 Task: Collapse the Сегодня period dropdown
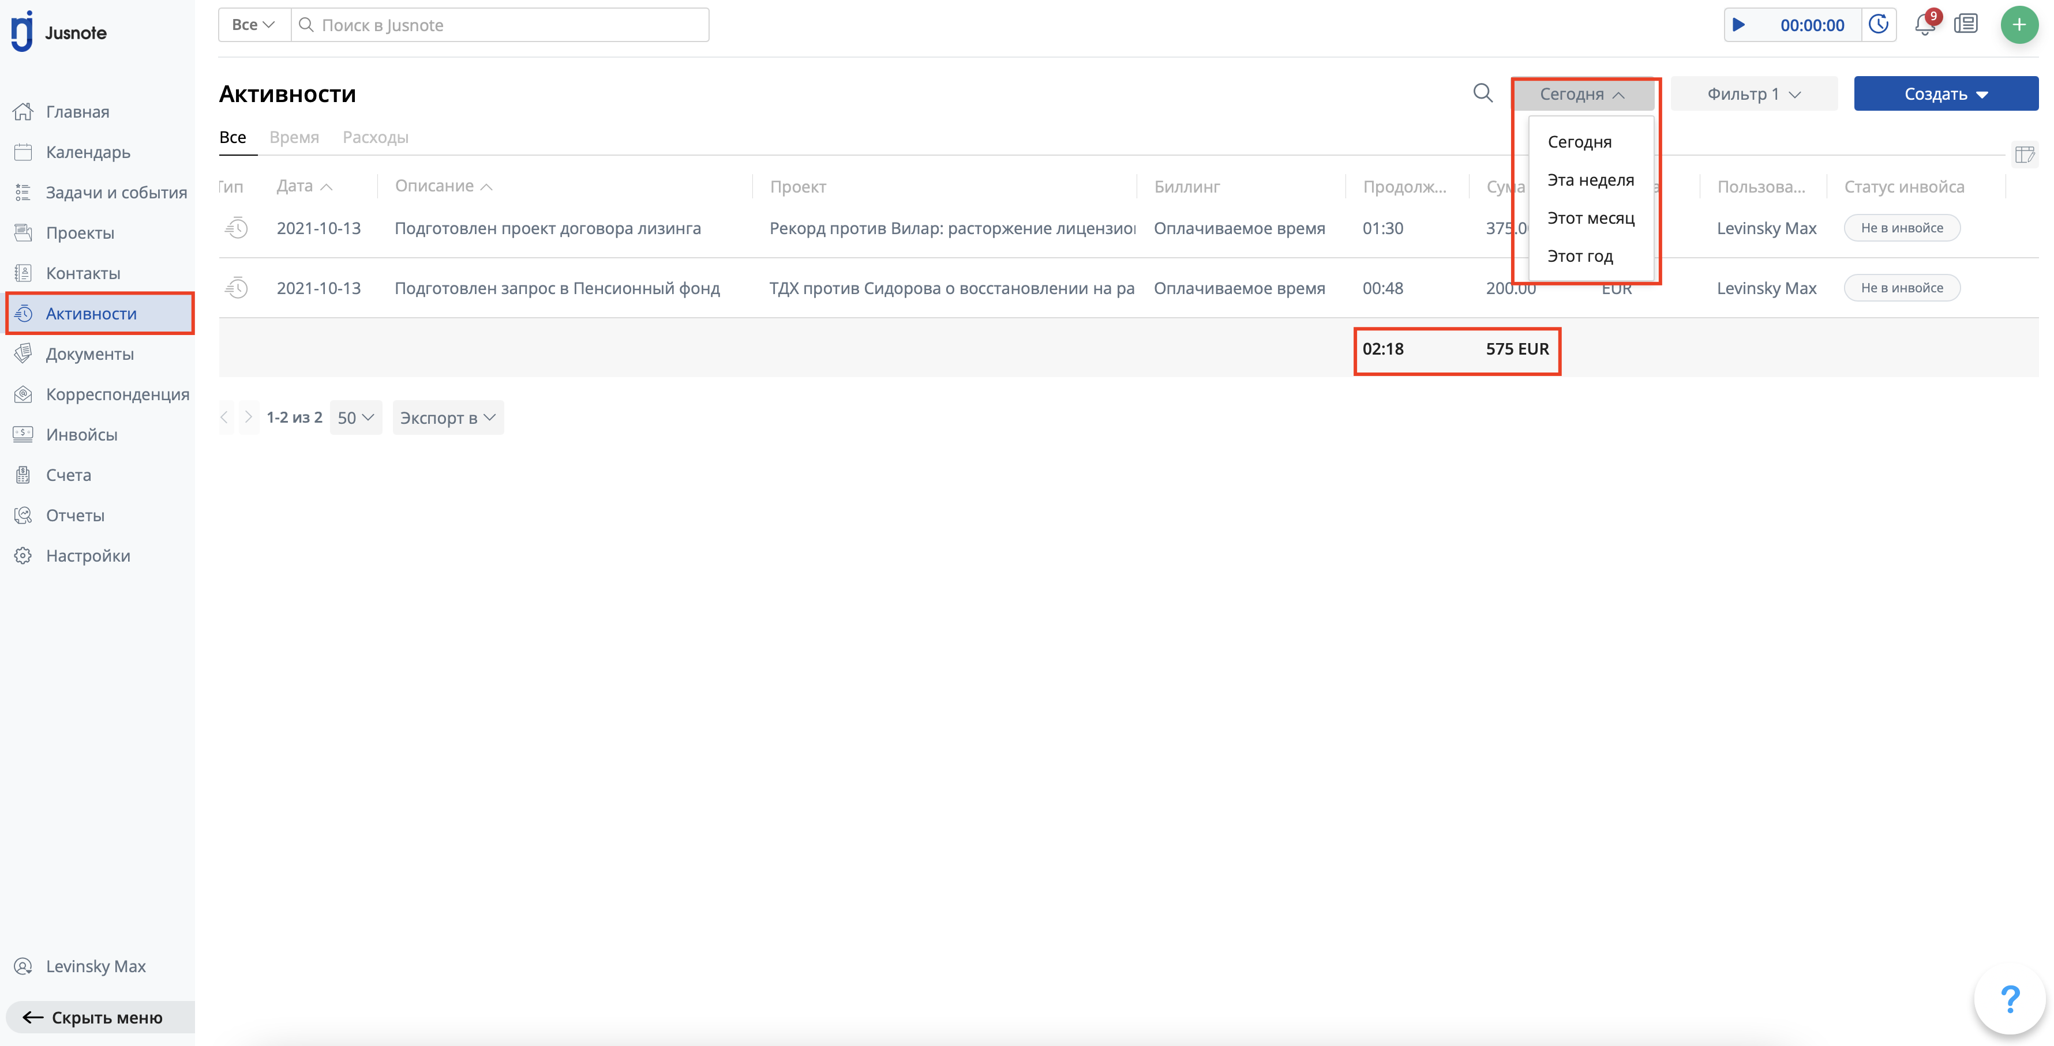pyautogui.click(x=1582, y=94)
